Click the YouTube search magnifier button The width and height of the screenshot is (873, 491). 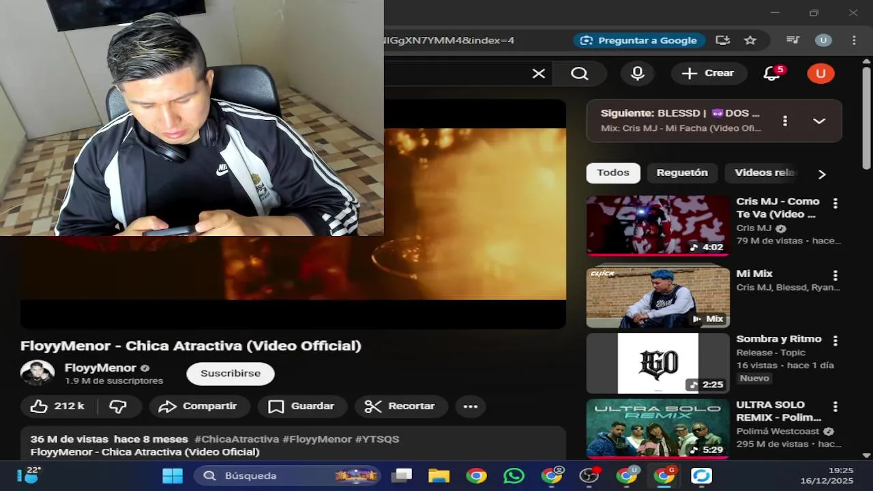click(x=580, y=74)
